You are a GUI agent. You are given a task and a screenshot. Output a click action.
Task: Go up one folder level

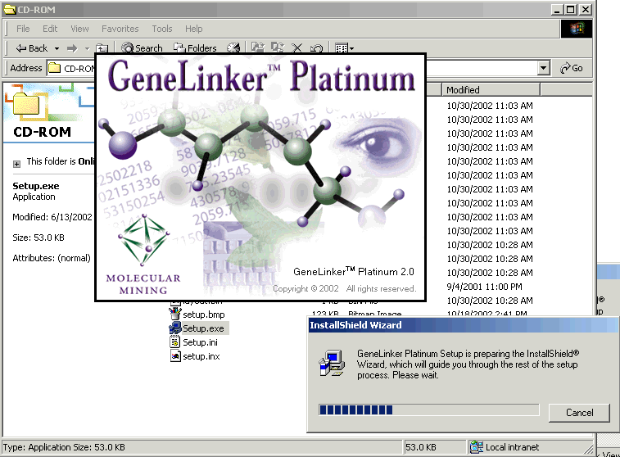click(x=102, y=48)
